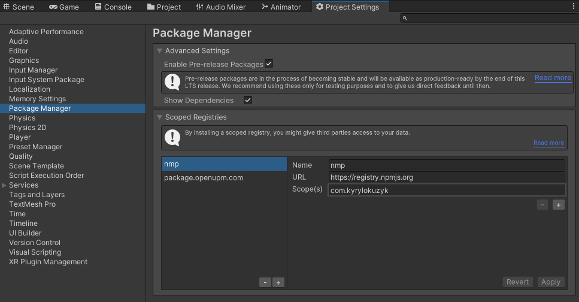Add a scope with the plus icon under Scope(s)
The image size is (579, 302).
click(558, 205)
